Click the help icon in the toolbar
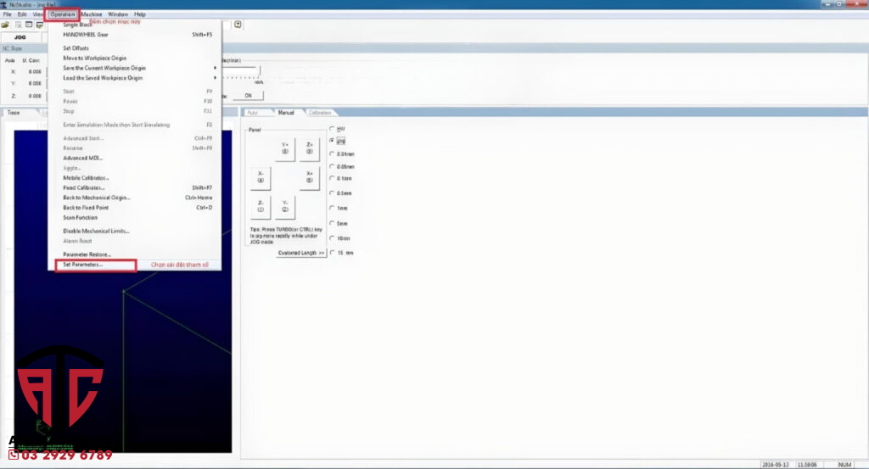The height and width of the screenshot is (469, 869). (x=238, y=25)
